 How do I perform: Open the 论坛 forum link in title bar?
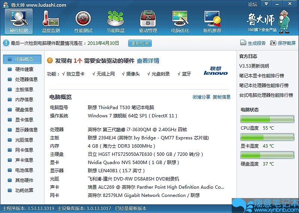click(253, 4)
